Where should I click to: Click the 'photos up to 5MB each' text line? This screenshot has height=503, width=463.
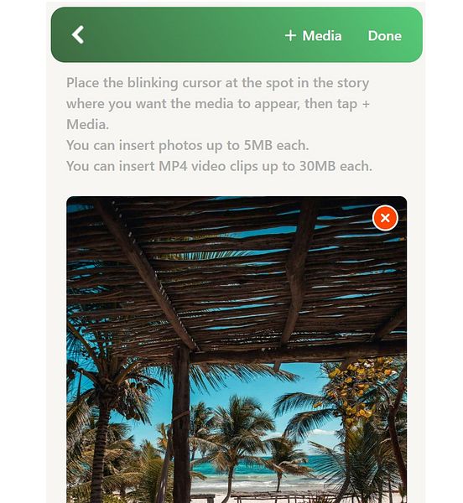click(187, 146)
